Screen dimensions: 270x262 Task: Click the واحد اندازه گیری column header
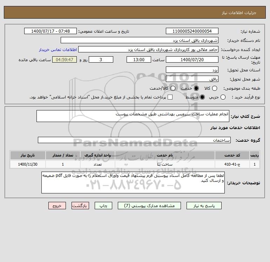coord(97,155)
